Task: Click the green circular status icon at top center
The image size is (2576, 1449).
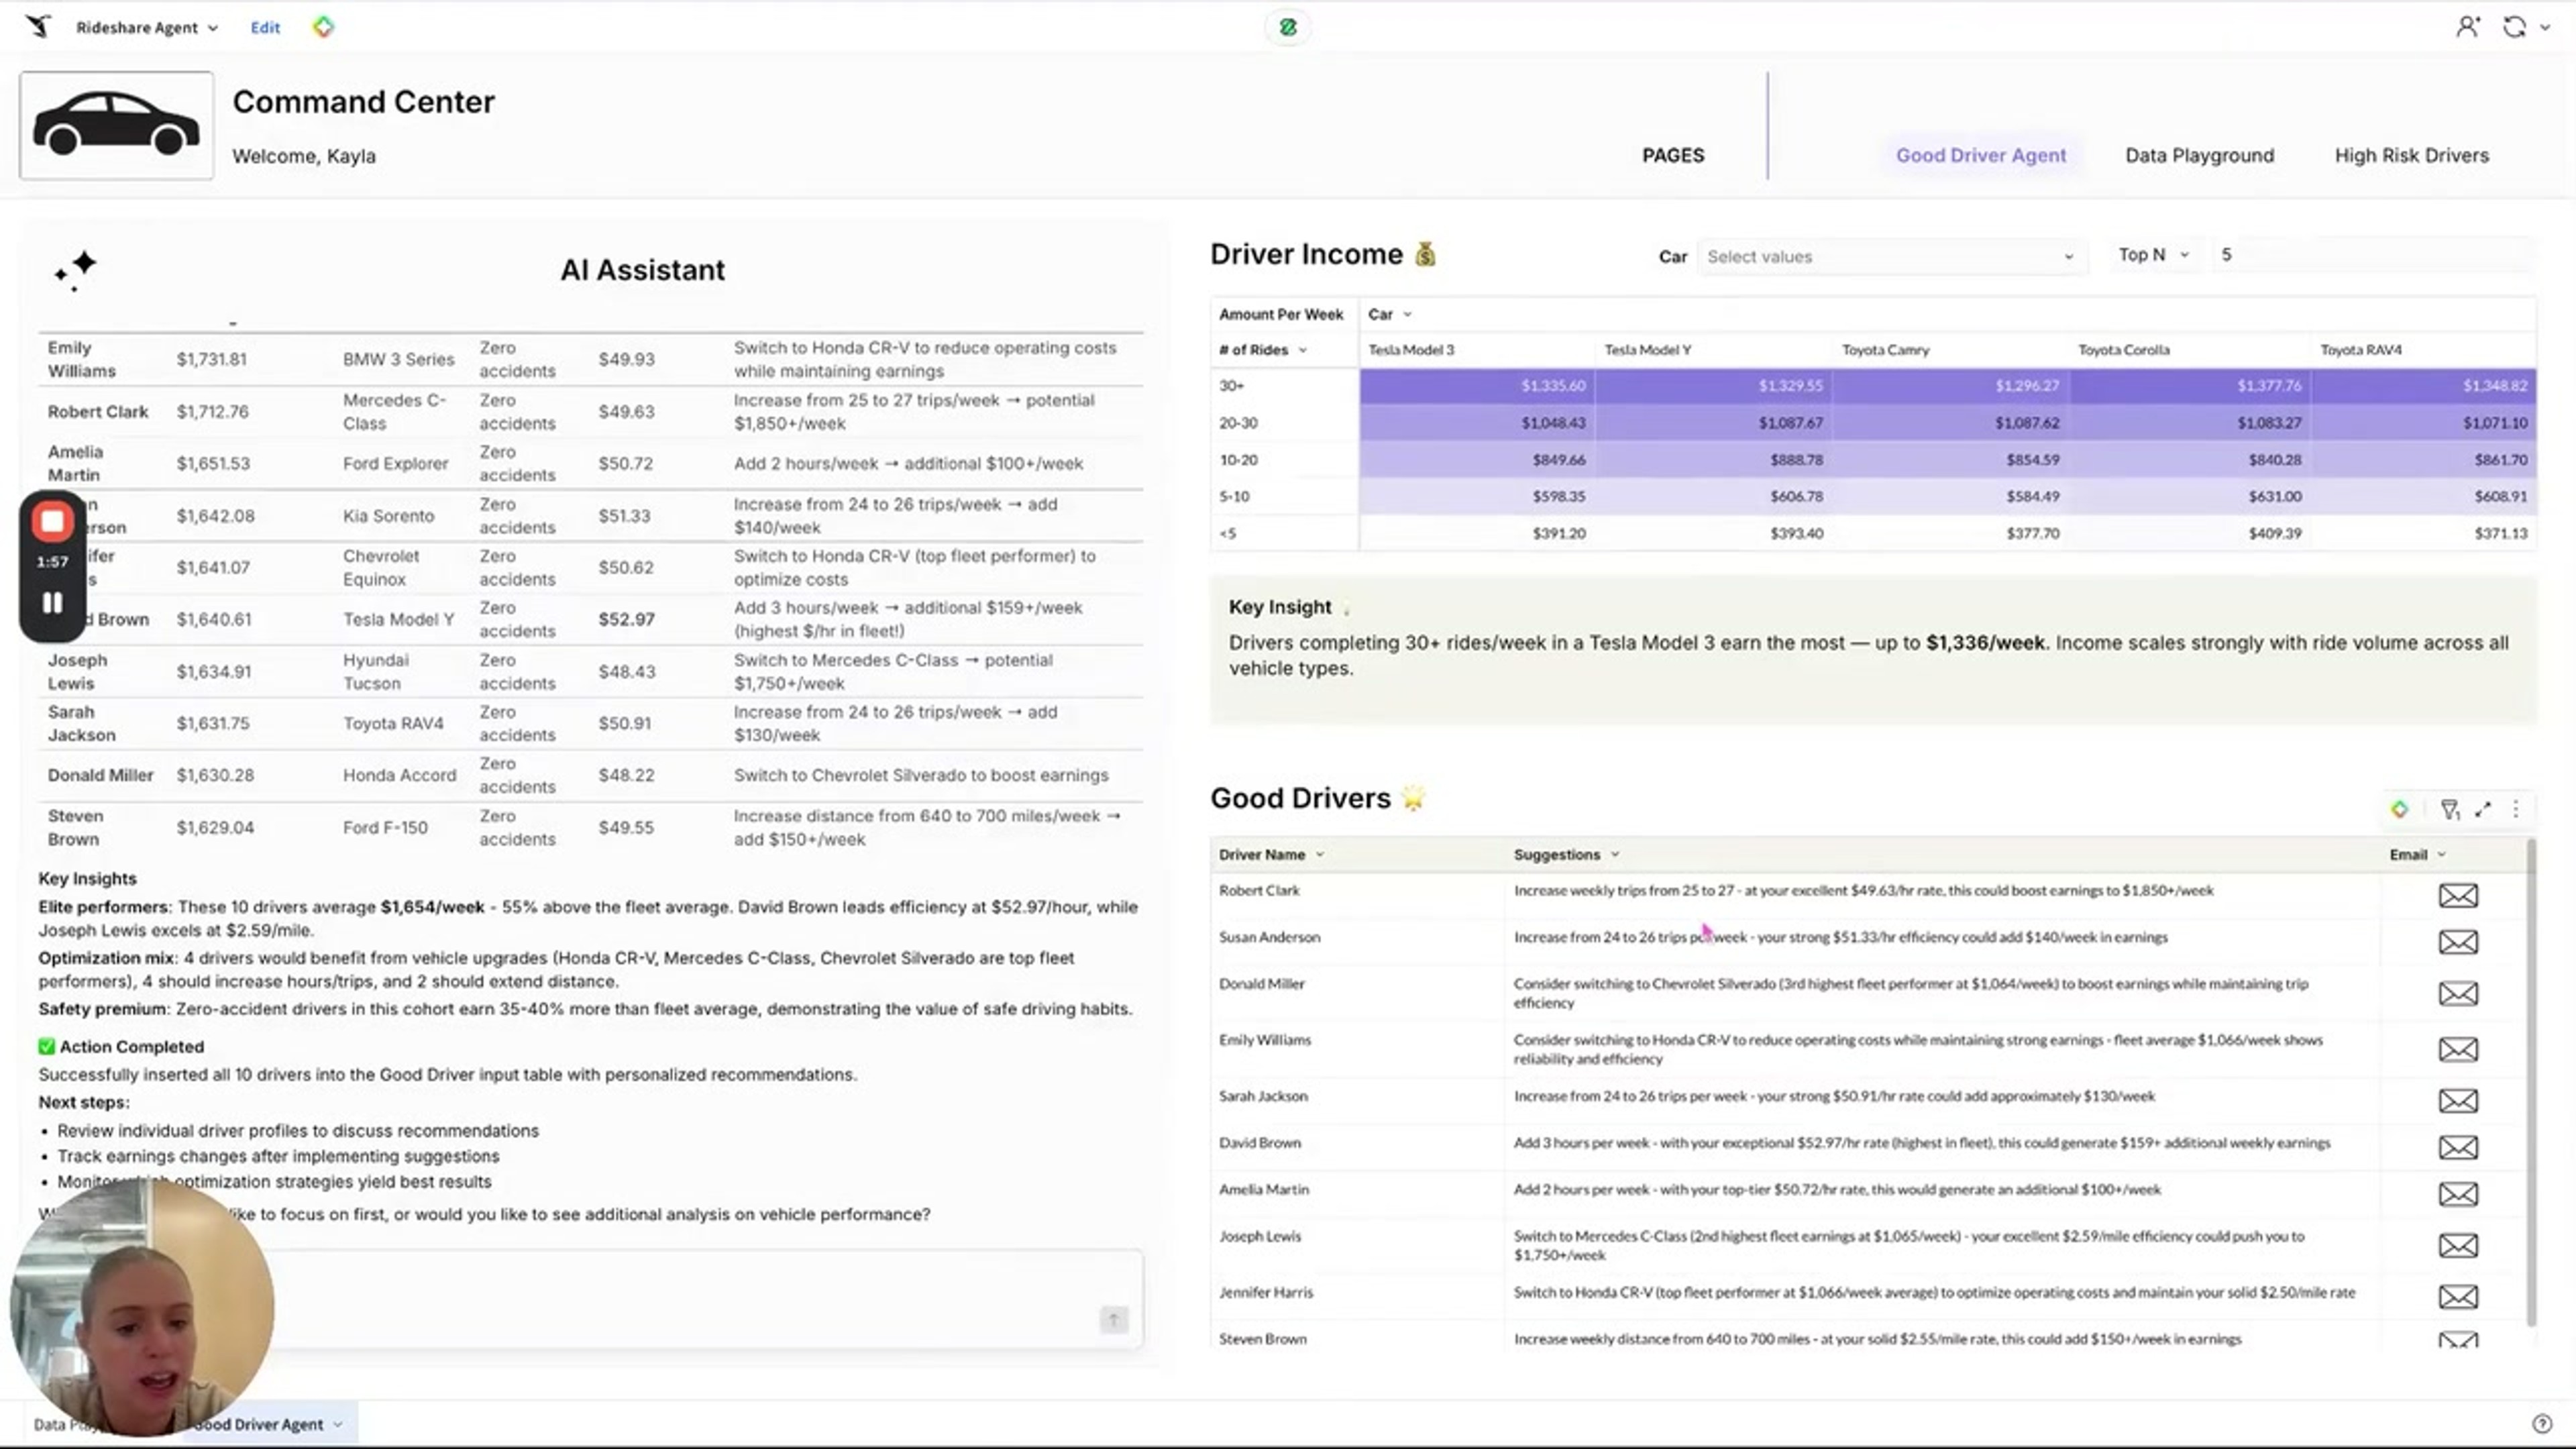Action: [1288, 27]
